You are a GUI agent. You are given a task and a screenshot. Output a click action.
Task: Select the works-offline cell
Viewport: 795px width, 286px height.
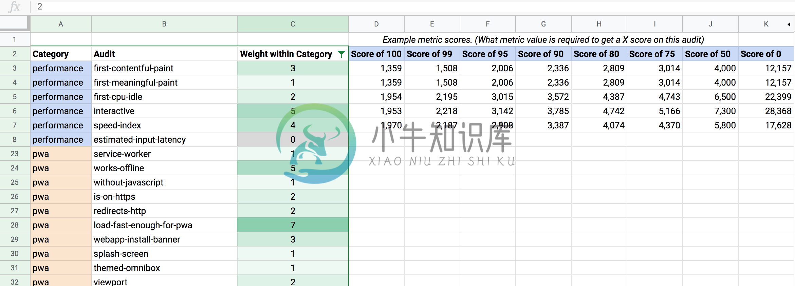[x=164, y=168]
